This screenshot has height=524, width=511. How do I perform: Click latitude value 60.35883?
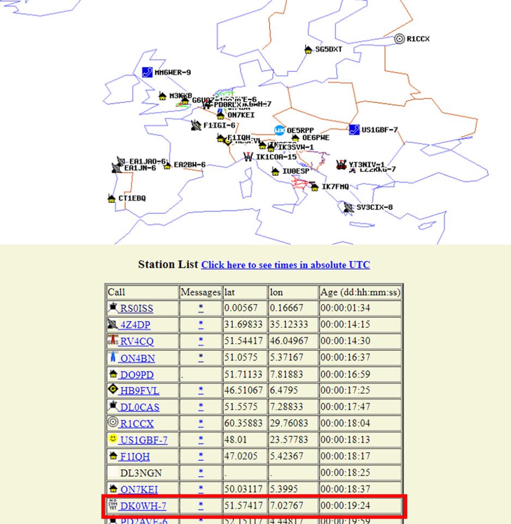pos(244,423)
